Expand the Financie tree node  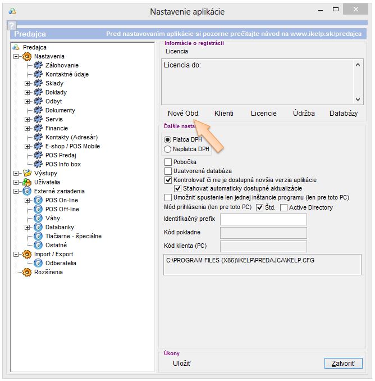(27, 128)
